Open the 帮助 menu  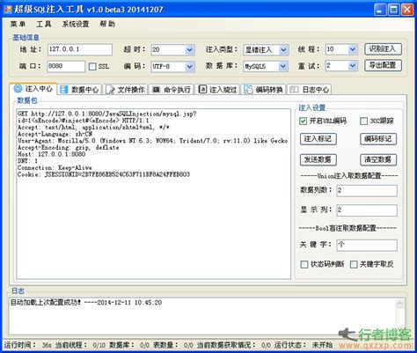pyautogui.click(x=107, y=24)
